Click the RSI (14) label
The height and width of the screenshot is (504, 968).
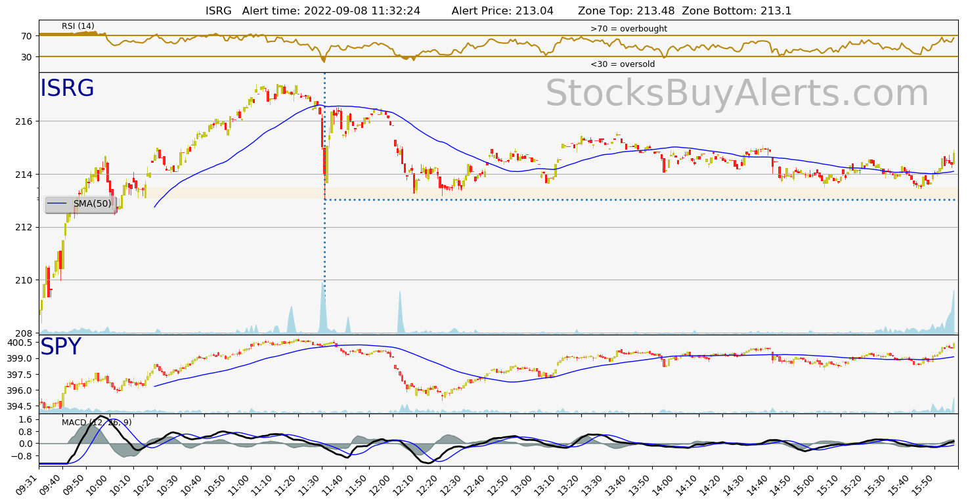tap(78, 26)
